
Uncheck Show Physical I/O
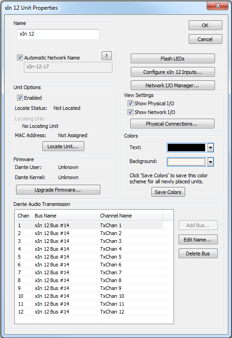(x=130, y=103)
